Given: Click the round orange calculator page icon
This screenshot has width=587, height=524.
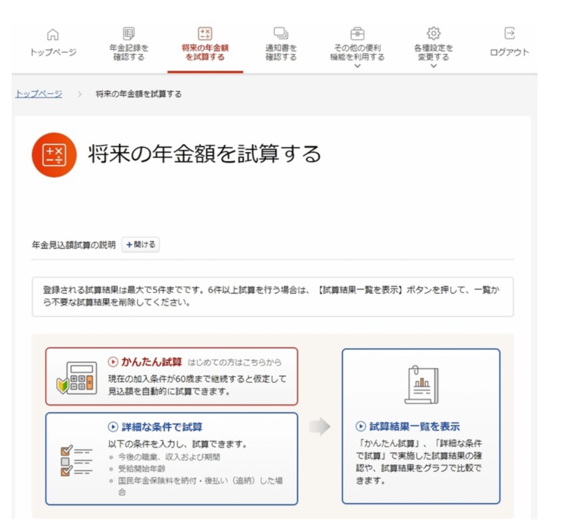Looking at the screenshot, I should (53, 153).
